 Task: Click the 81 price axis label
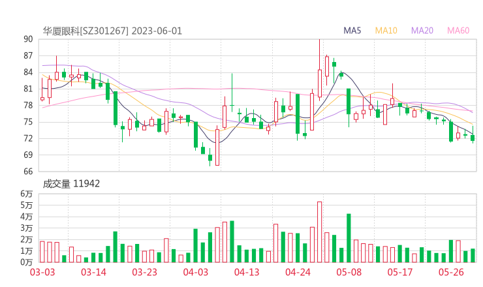(x=28, y=89)
